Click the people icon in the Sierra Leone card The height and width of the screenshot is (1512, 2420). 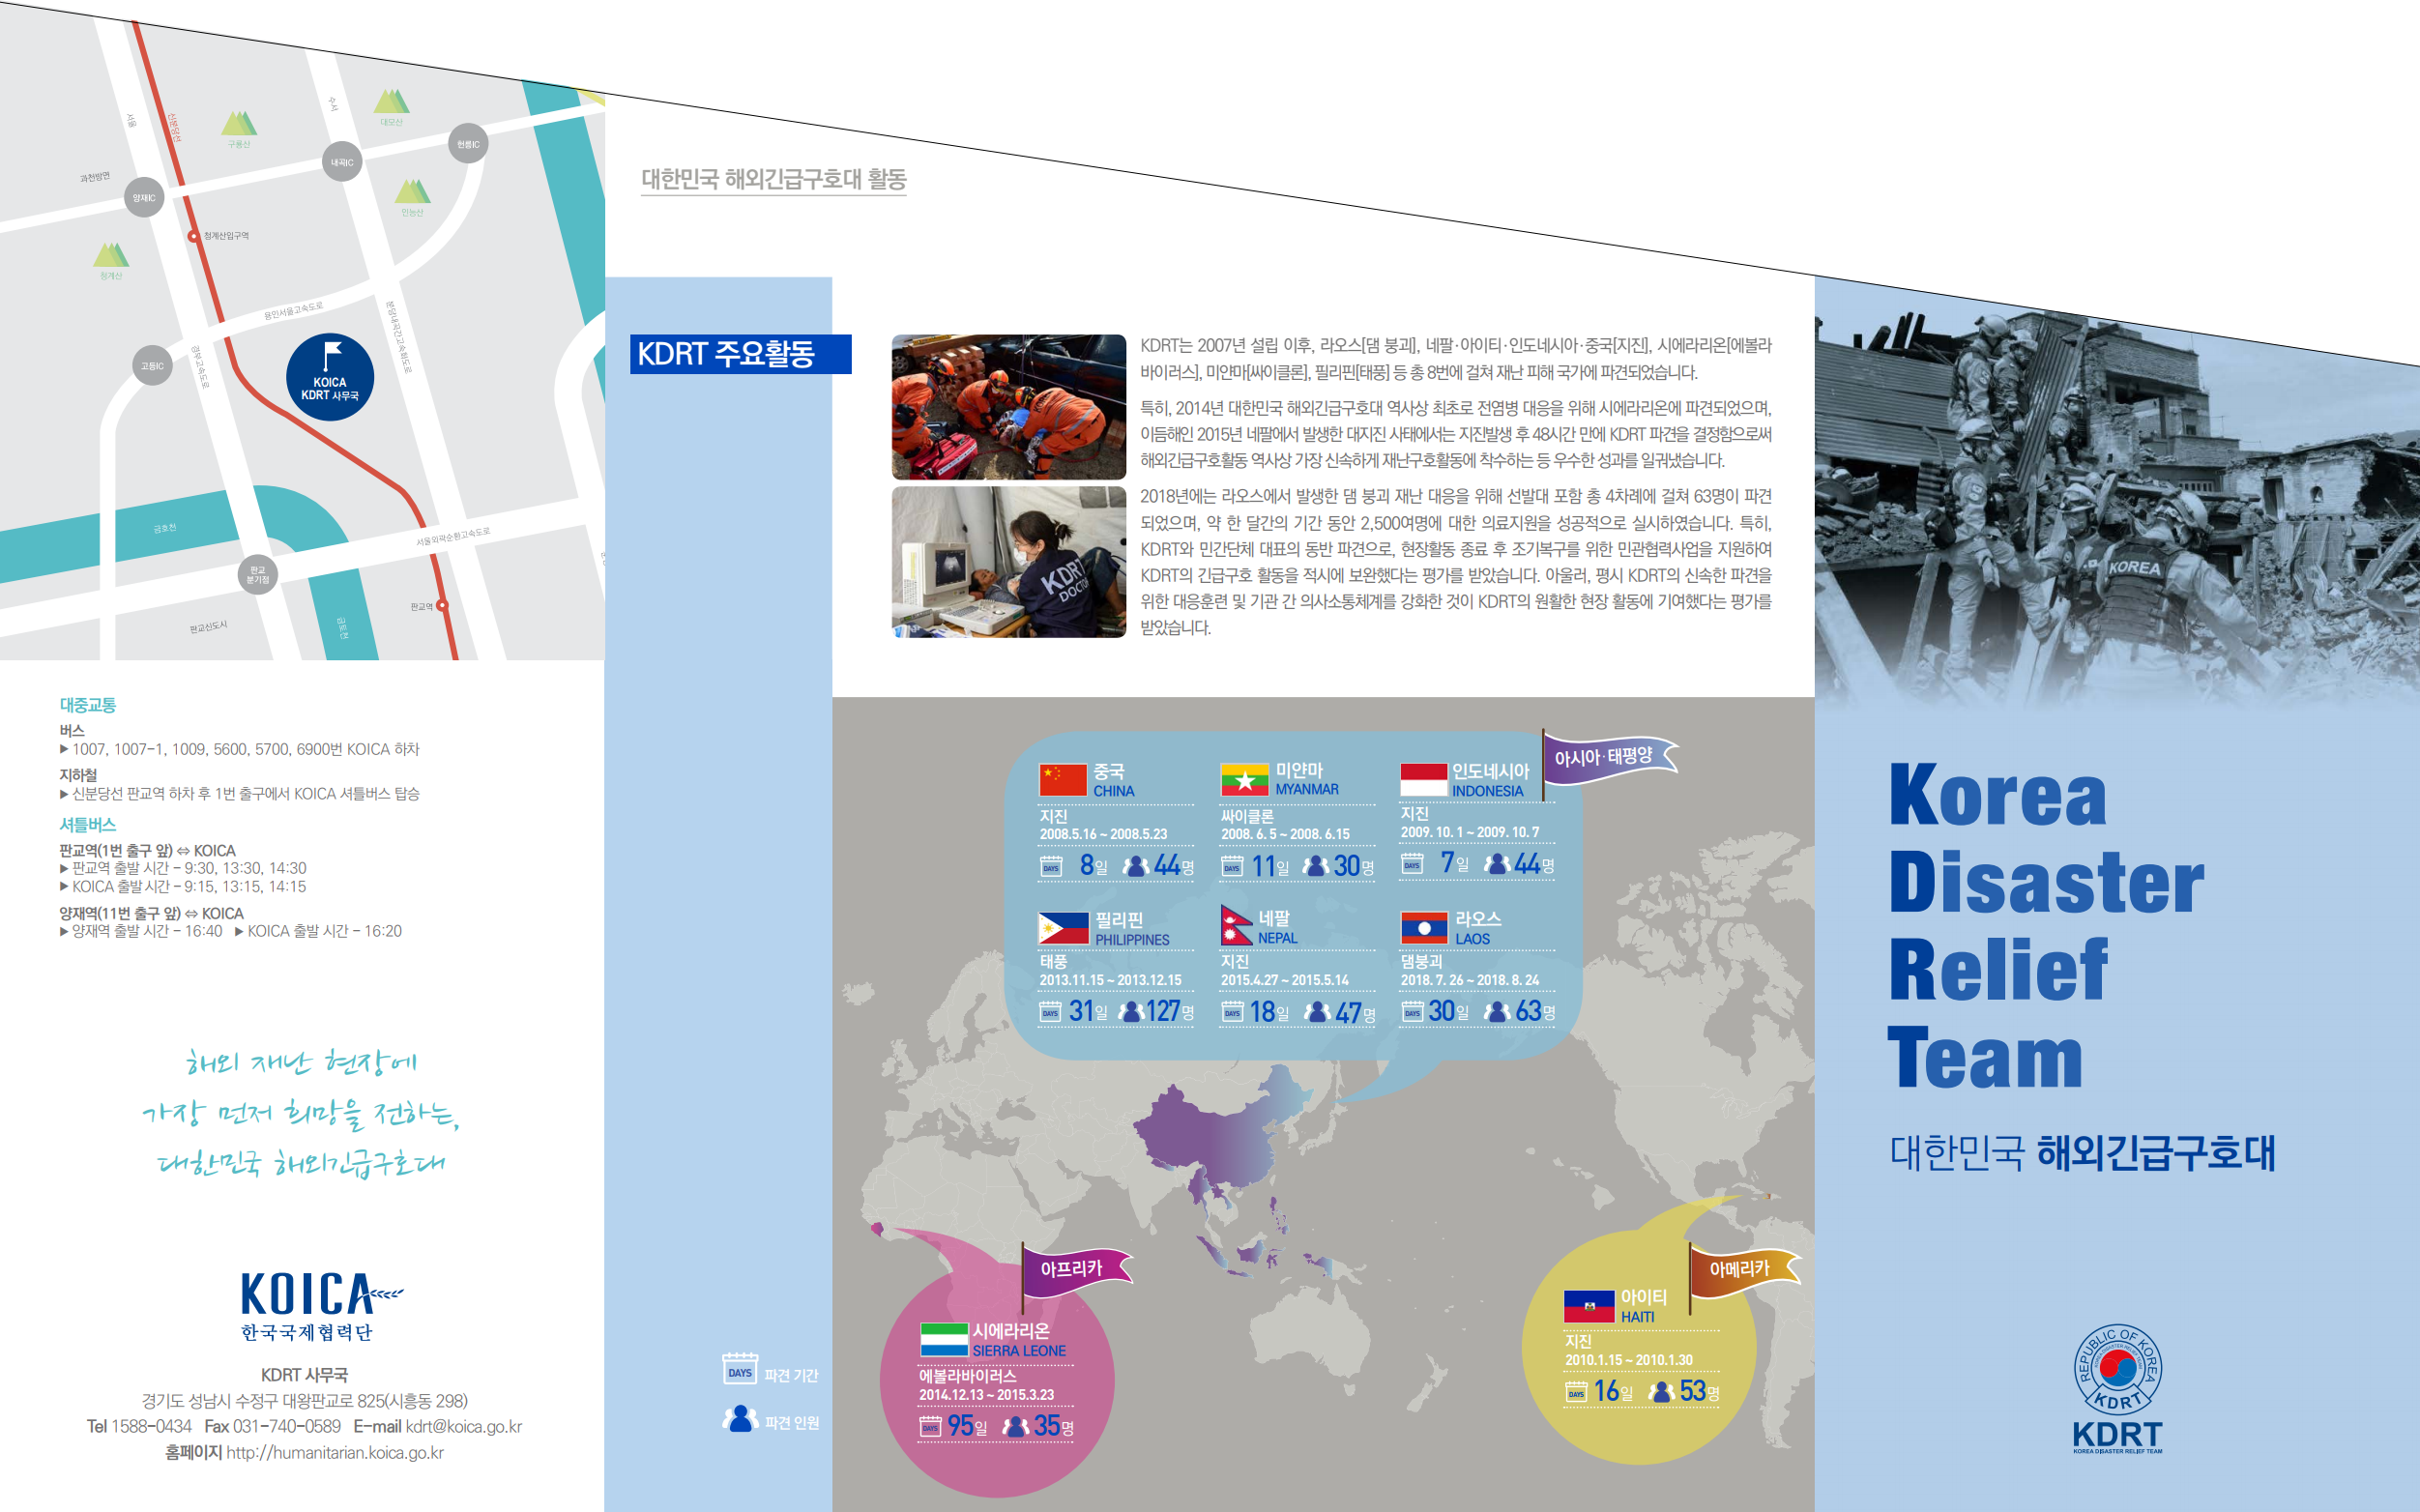pyautogui.click(x=1015, y=1426)
